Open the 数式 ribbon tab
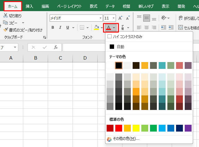Screen dimensions: 199x147 coord(93,6)
